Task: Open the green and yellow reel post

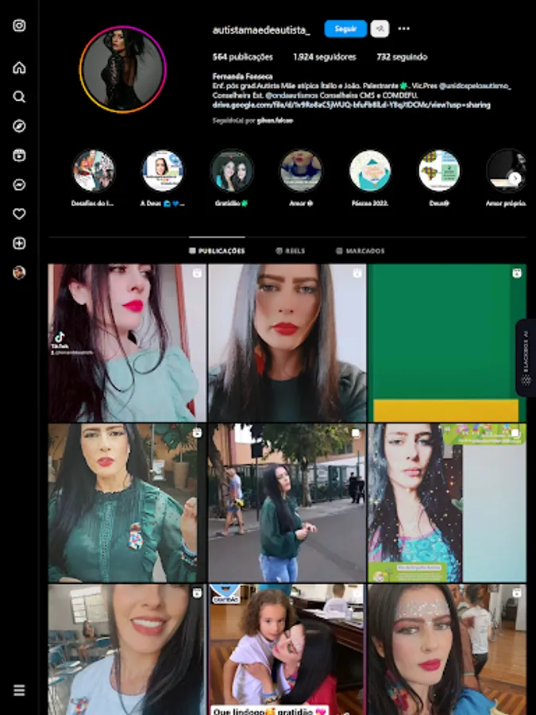Action: (447, 343)
